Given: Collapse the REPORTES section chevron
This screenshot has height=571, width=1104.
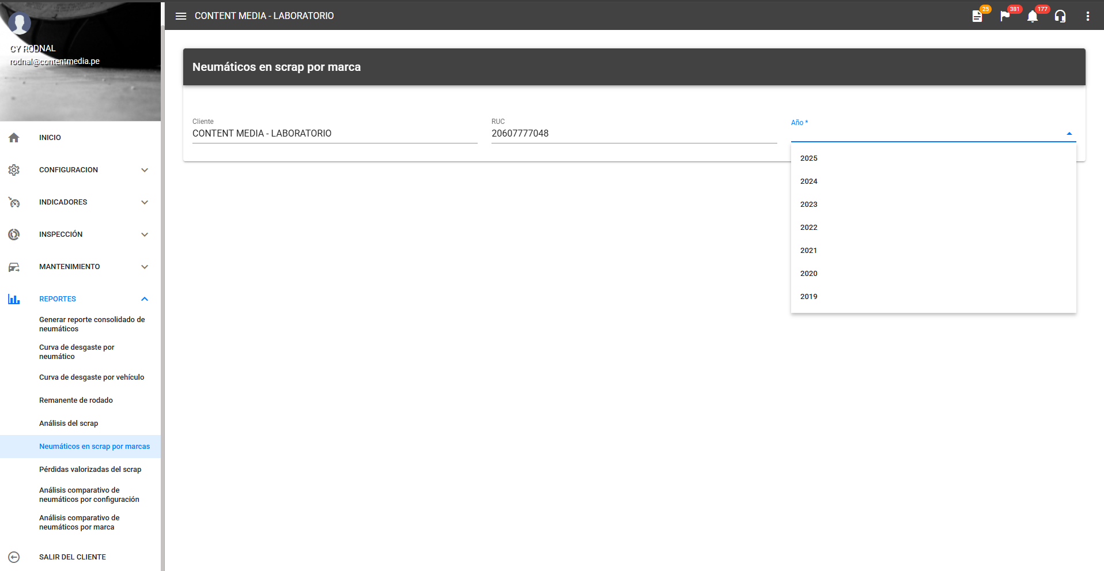Looking at the screenshot, I should [x=145, y=299].
